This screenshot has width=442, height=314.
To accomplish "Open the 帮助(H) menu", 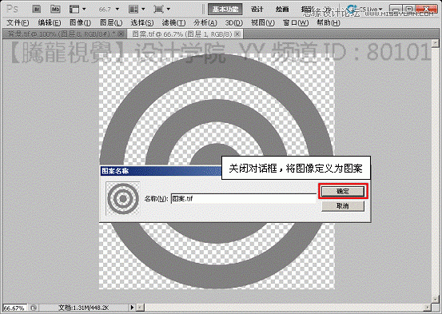I will 329,22.
